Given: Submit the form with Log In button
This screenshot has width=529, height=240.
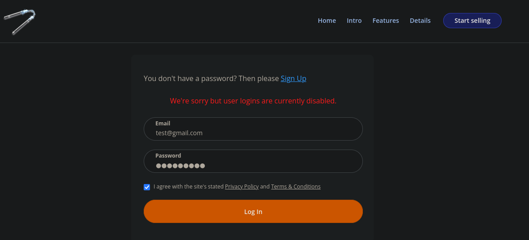Looking at the screenshot, I should (x=253, y=211).
